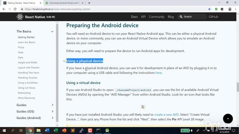Viewport: 239px width, 134px height.
Task: Open File Explorer from taskbar
Action: 38,131
